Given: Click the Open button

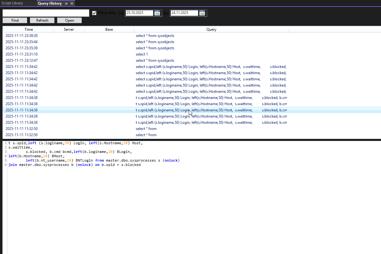Looking at the screenshot, I should (x=69, y=20).
